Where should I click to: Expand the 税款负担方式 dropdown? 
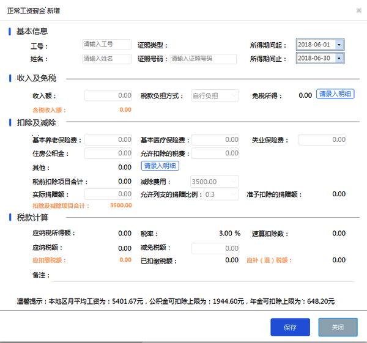point(233,95)
